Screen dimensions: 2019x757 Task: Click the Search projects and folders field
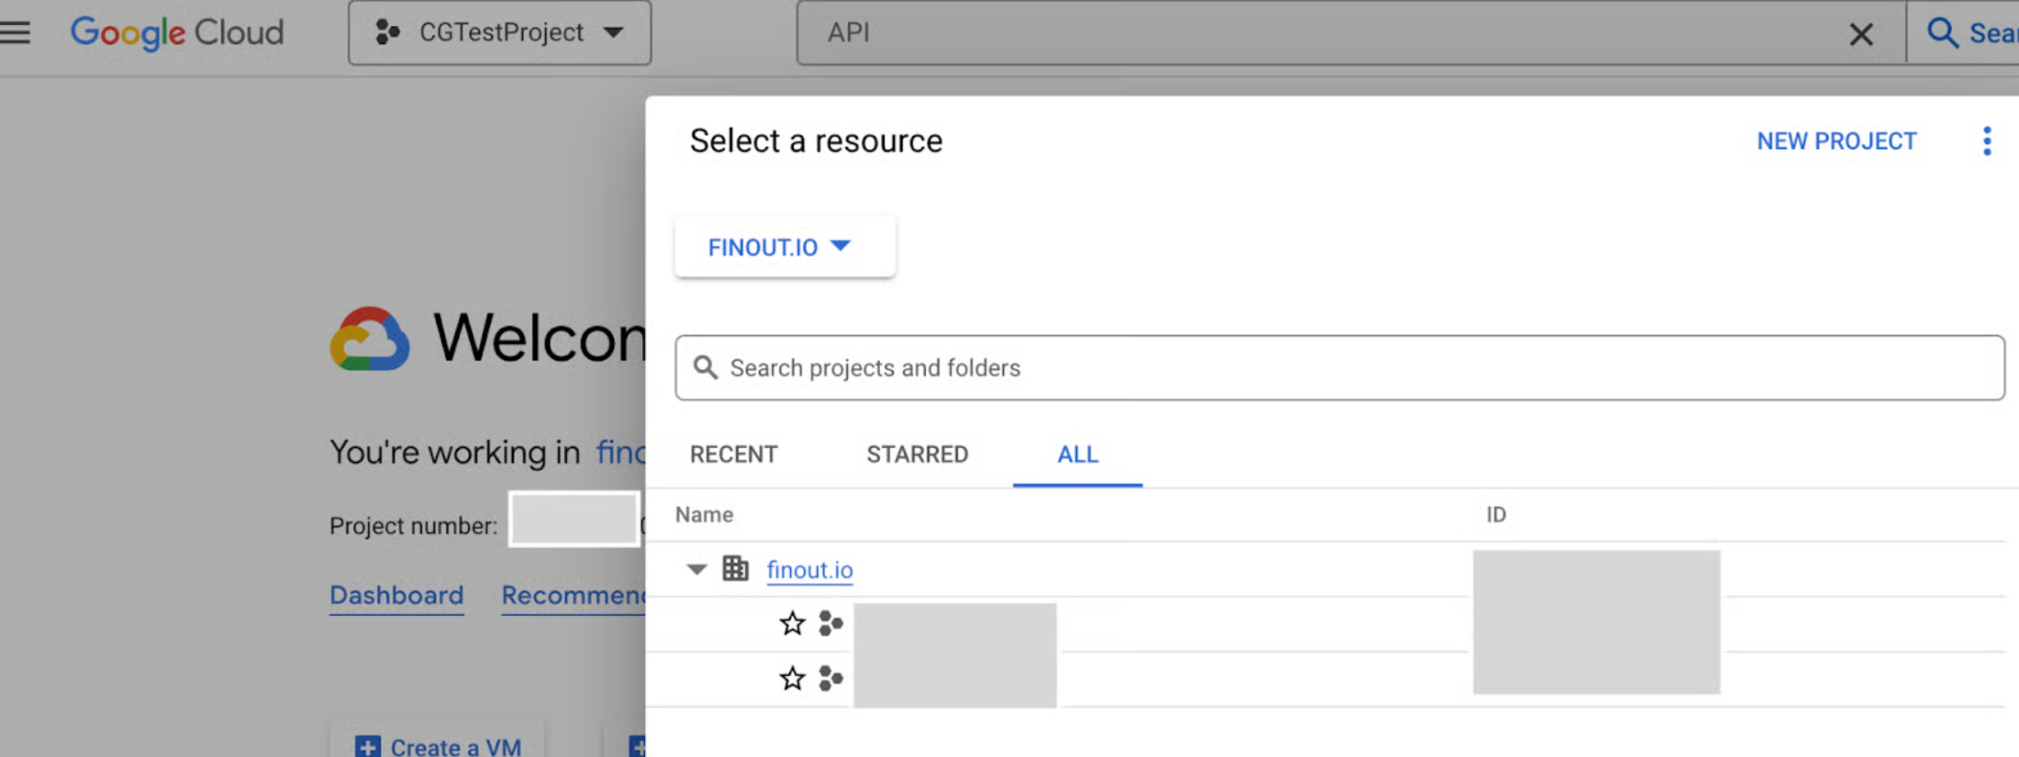1339,368
